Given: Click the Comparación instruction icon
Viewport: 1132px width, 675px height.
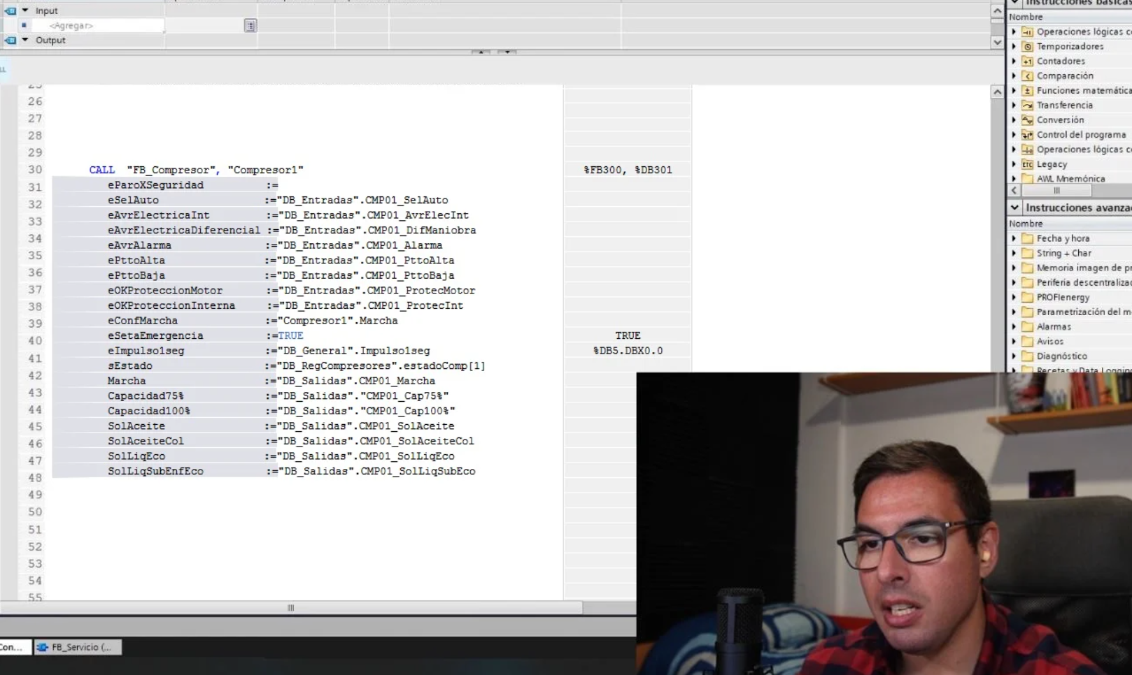Looking at the screenshot, I should [1027, 75].
